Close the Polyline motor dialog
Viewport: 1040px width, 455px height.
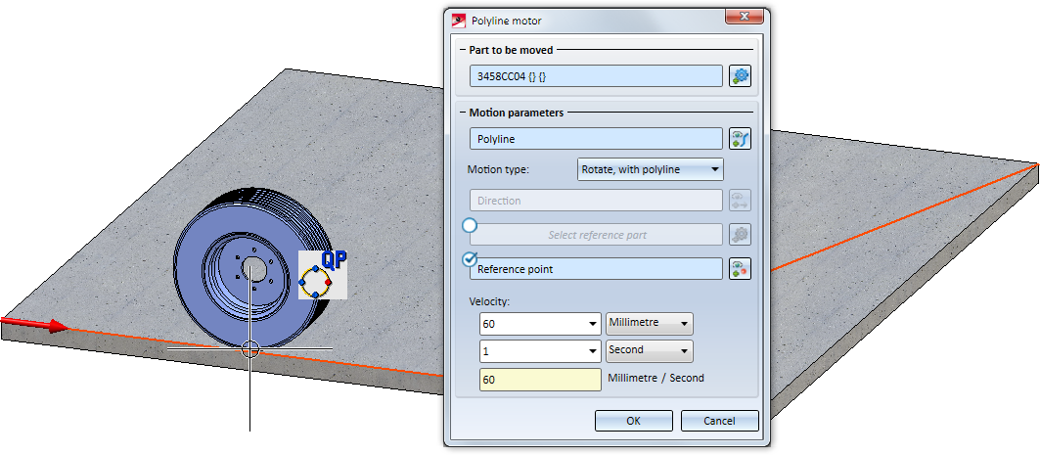pos(743,17)
